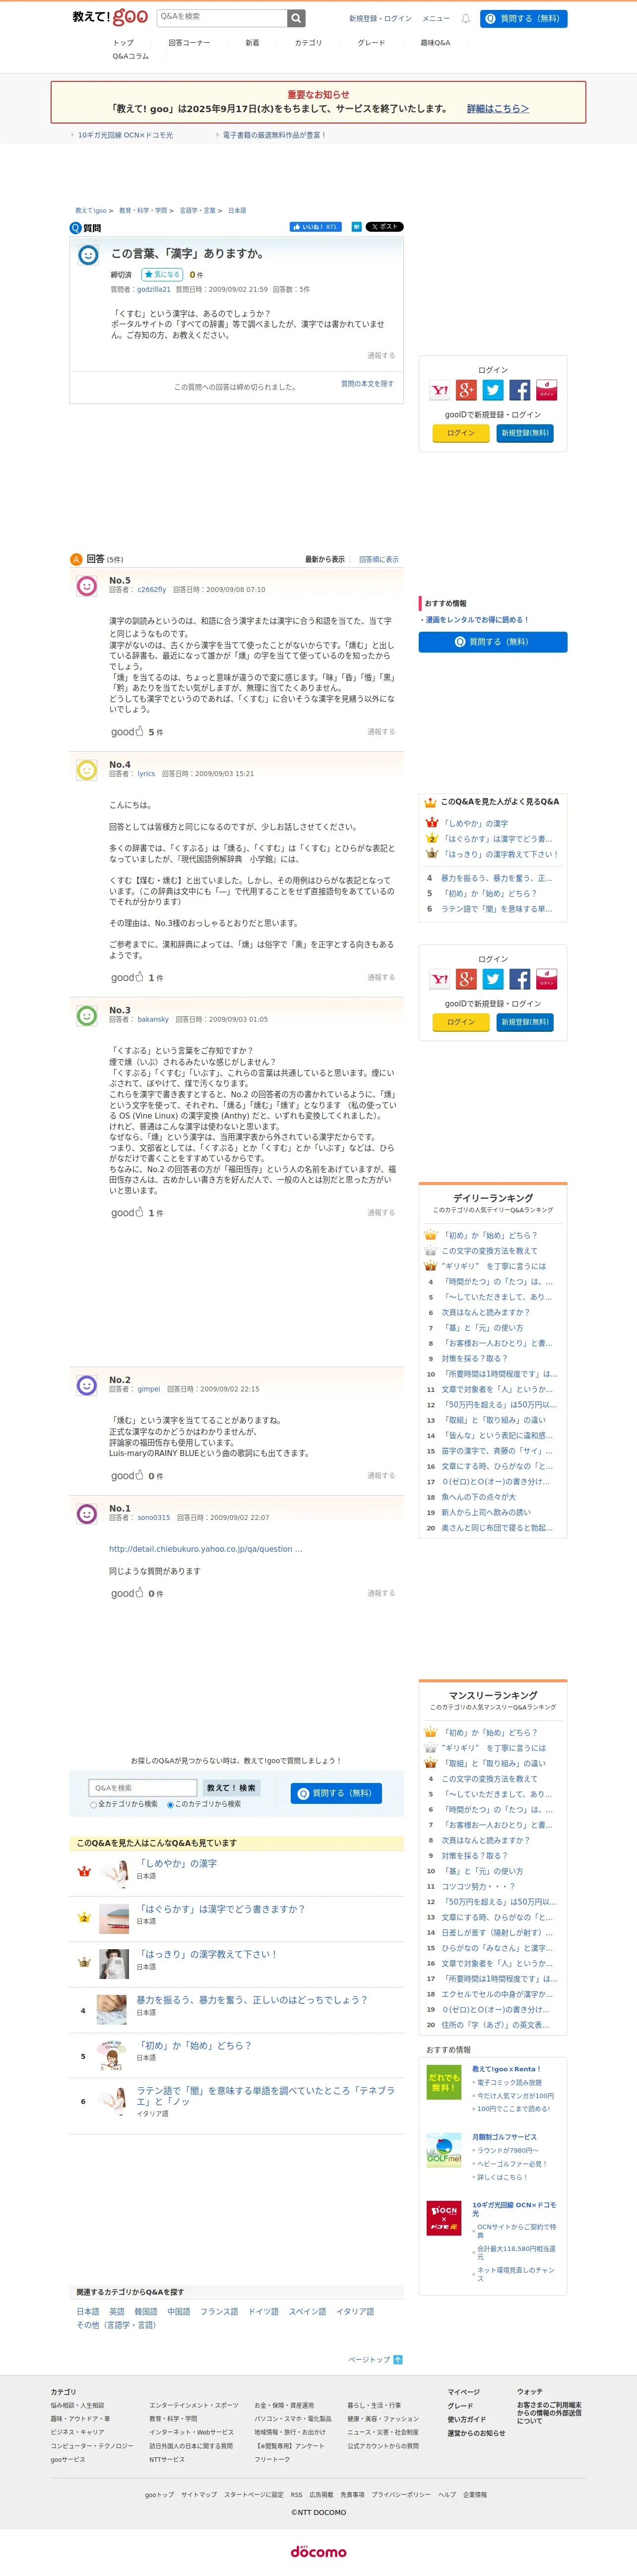Screen dimensions: 637x2576
Task: Report answer No.5 with 通報する
Action: pyautogui.click(x=381, y=732)
